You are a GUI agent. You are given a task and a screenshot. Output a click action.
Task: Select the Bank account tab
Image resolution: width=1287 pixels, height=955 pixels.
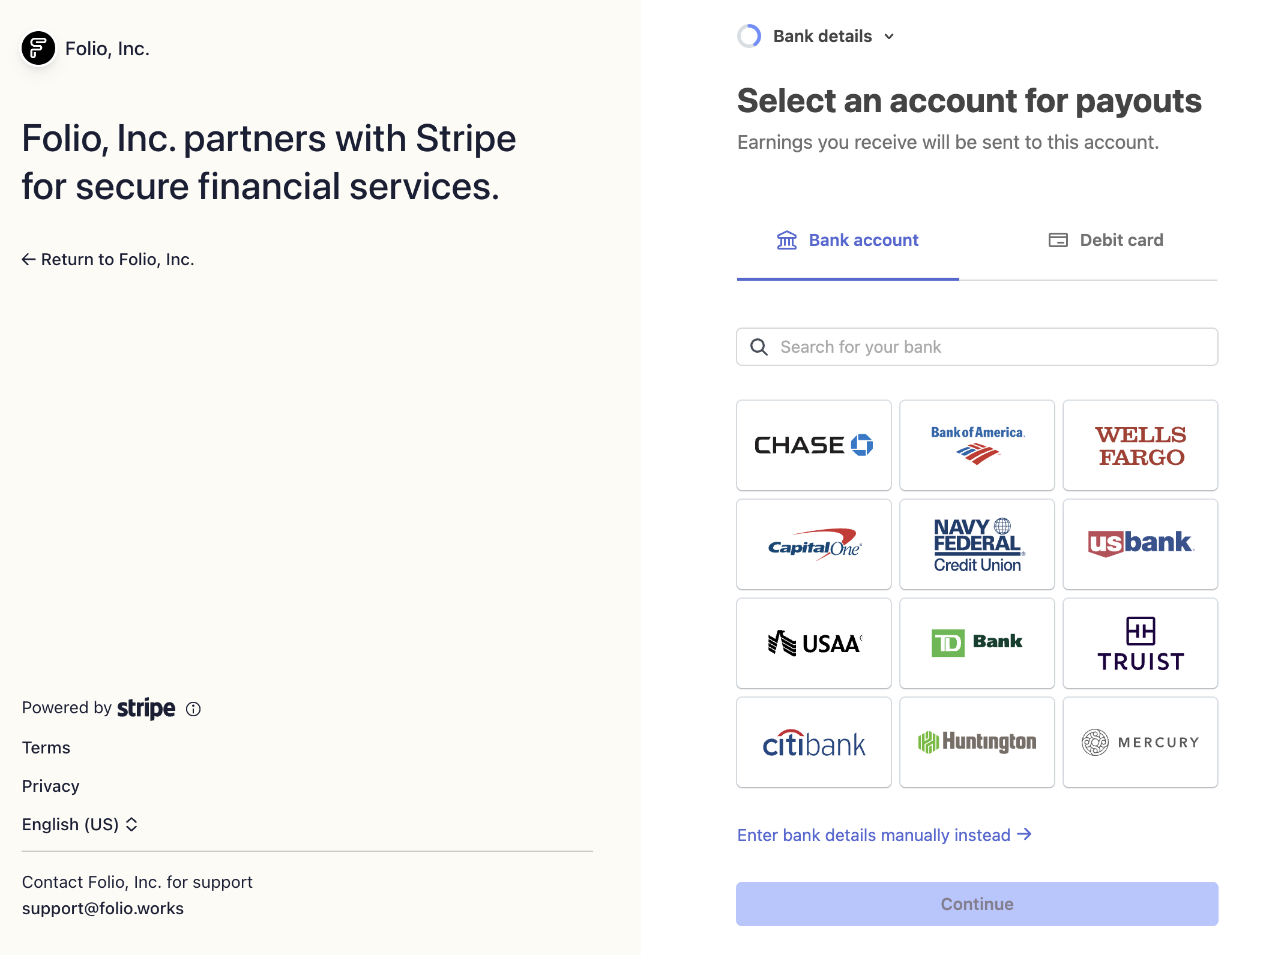848,241
